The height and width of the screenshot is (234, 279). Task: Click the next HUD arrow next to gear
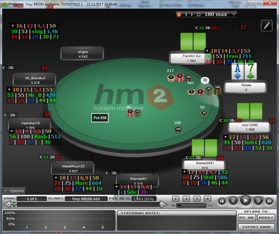[192, 14]
